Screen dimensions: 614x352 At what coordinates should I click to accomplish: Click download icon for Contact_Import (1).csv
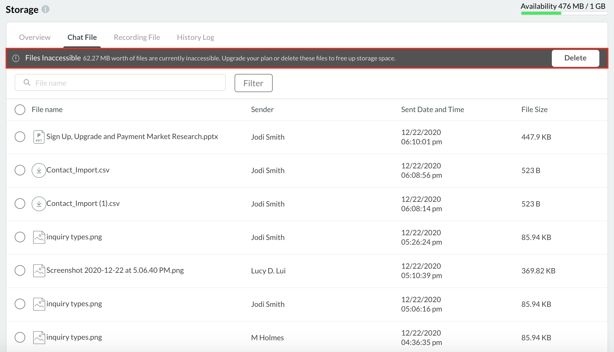click(x=39, y=204)
